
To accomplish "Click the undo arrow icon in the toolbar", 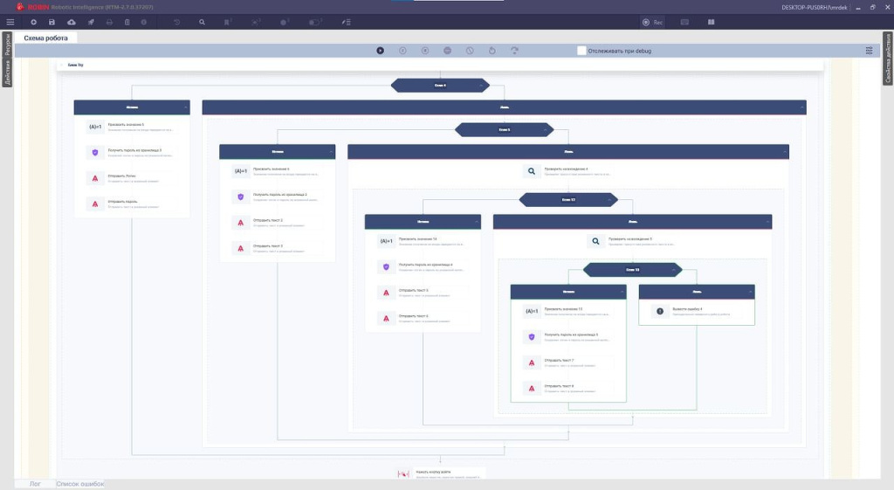I will pyautogui.click(x=177, y=22).
